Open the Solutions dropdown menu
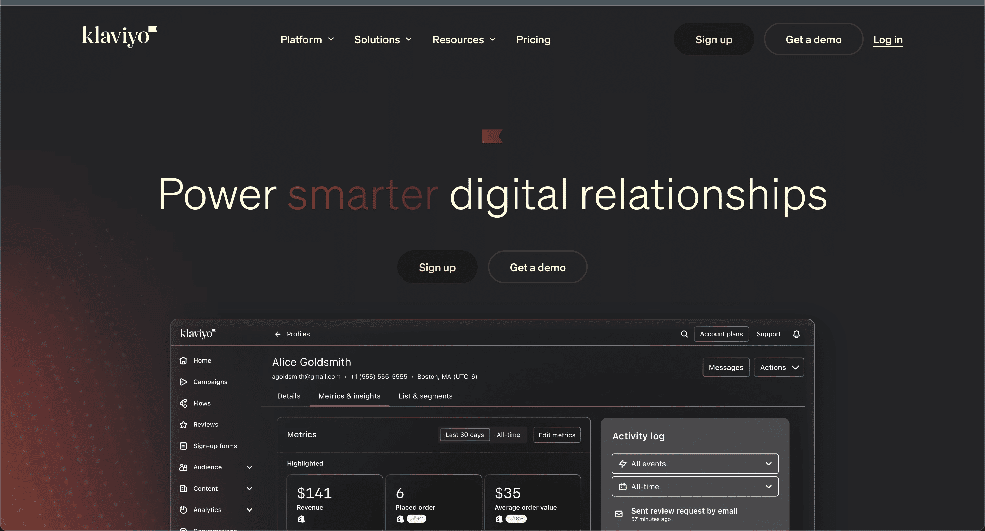 [x=383, y=39]
